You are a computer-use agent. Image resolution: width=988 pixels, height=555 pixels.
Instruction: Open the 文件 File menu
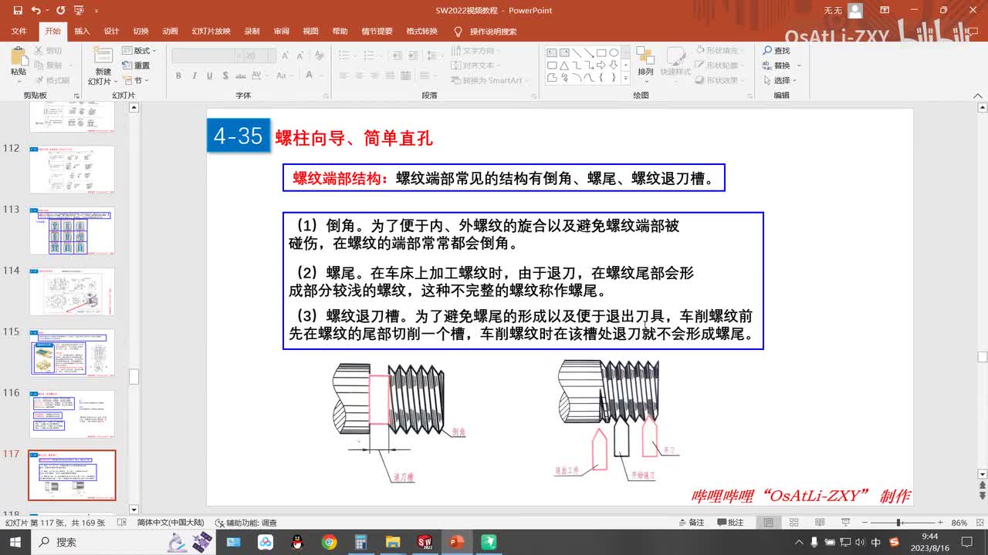tap(19, 32)
